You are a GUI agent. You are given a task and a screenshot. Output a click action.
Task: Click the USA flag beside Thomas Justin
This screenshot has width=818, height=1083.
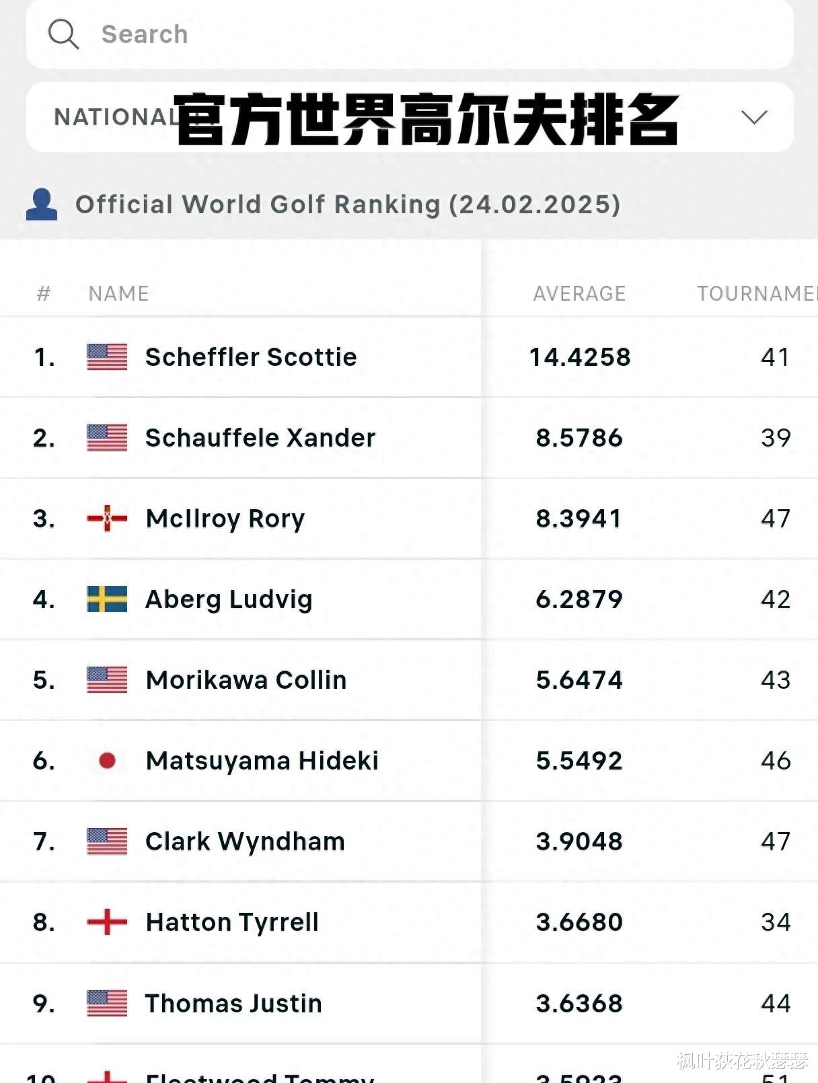(x=107, y=1004)
